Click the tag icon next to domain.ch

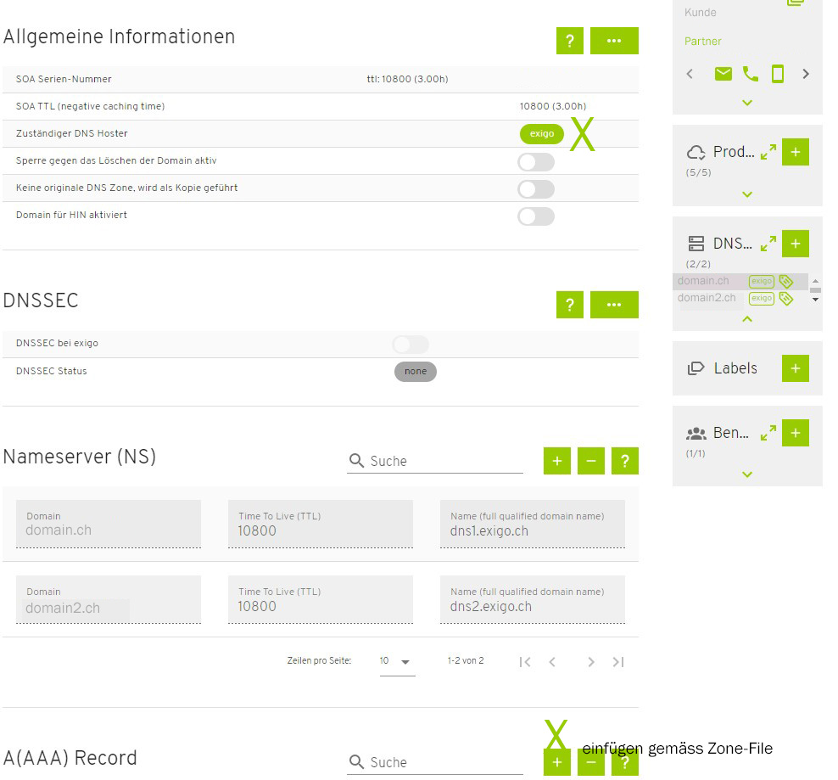coord(786,281)
